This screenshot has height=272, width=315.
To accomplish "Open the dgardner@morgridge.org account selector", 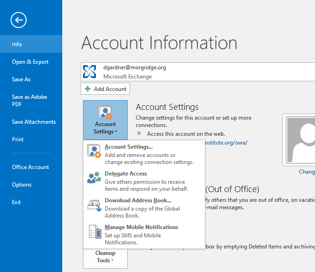I will click(x=198, y=72).
